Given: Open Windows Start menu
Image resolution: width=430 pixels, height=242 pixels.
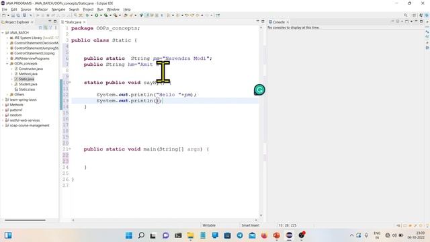Looking at the screenshot, I should [128, 235].
